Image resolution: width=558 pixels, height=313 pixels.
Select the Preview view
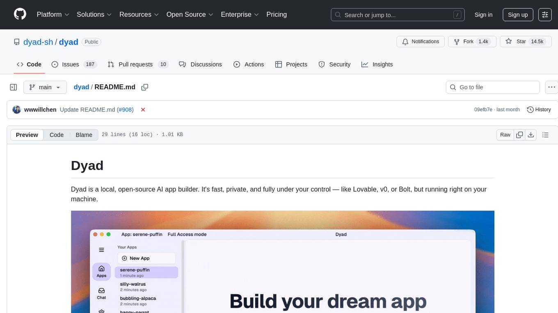pyautogui.click(x=27, y=135)
